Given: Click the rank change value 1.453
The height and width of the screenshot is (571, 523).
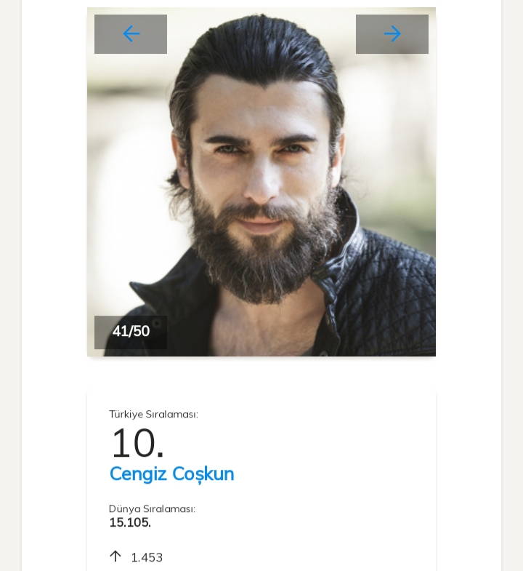Looking at the screenshot, I should tap(147, 557).
